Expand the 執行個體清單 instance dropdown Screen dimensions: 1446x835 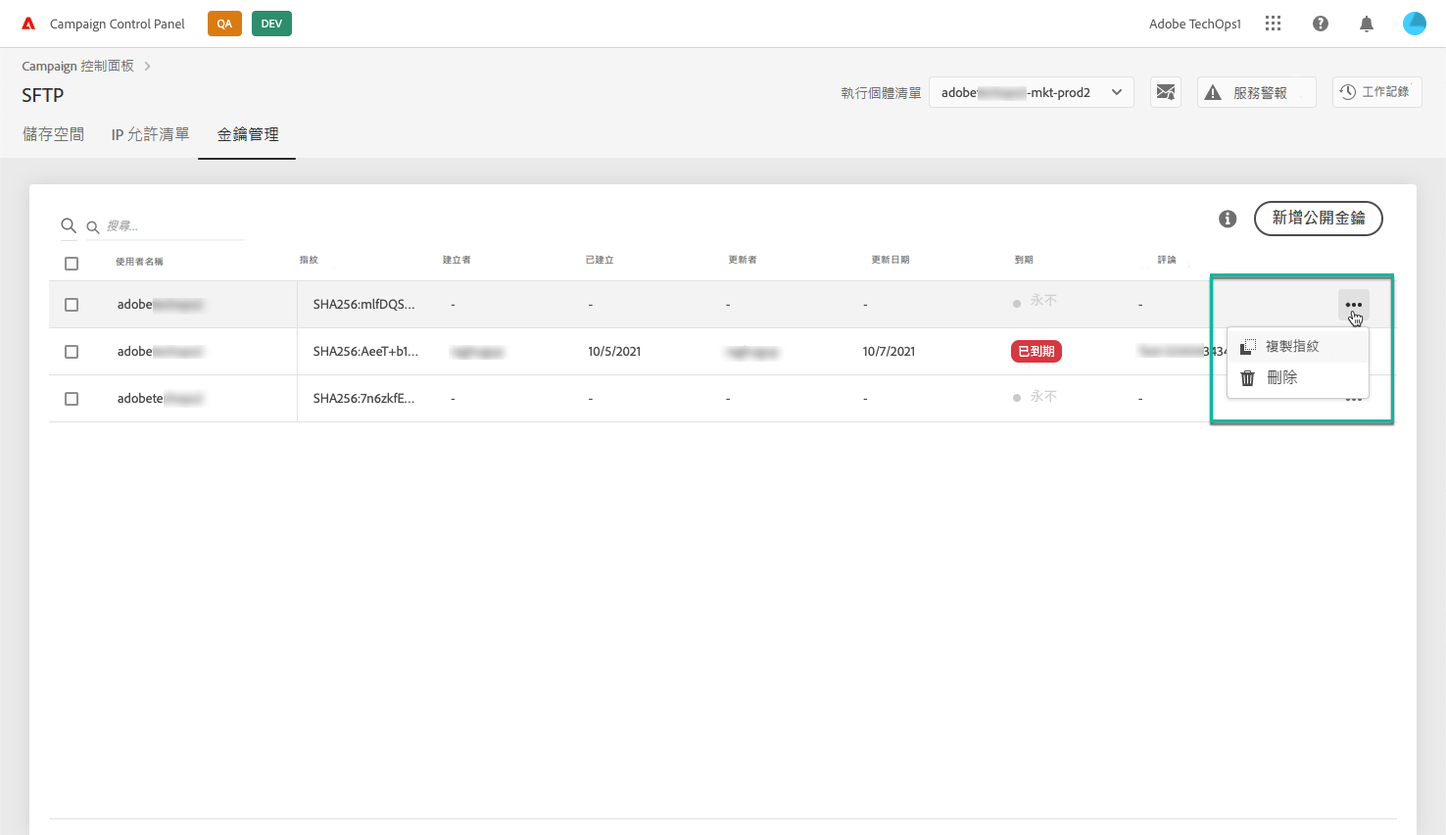(x=1032, y=92)
